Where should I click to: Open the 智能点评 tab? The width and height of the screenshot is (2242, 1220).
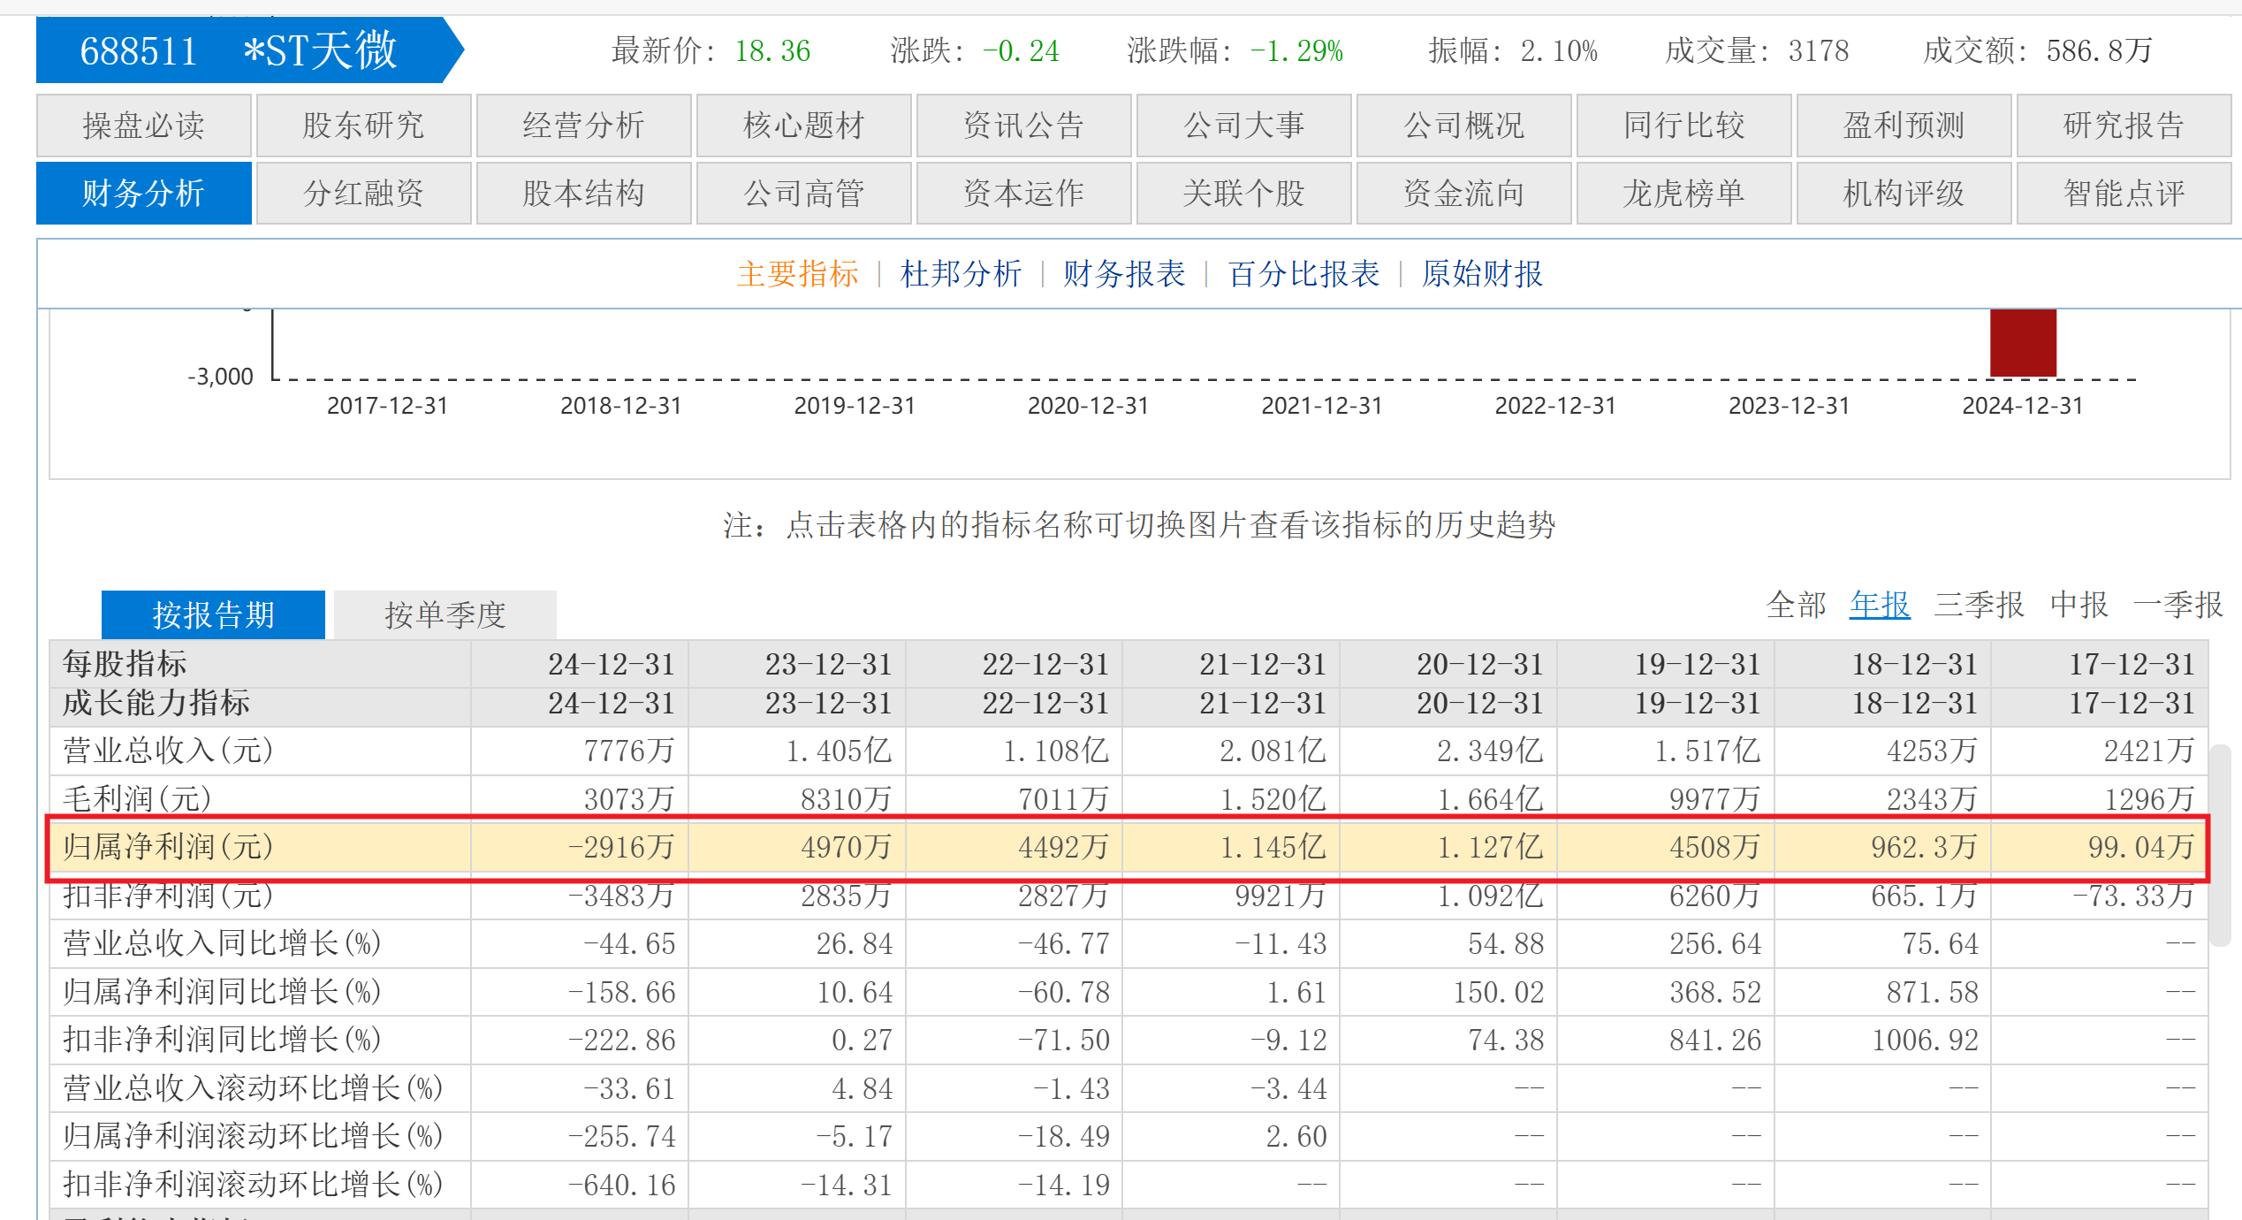(2124, 193)
